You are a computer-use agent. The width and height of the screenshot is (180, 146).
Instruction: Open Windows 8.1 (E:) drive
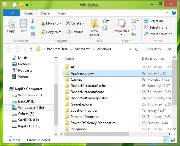point(29,108)
